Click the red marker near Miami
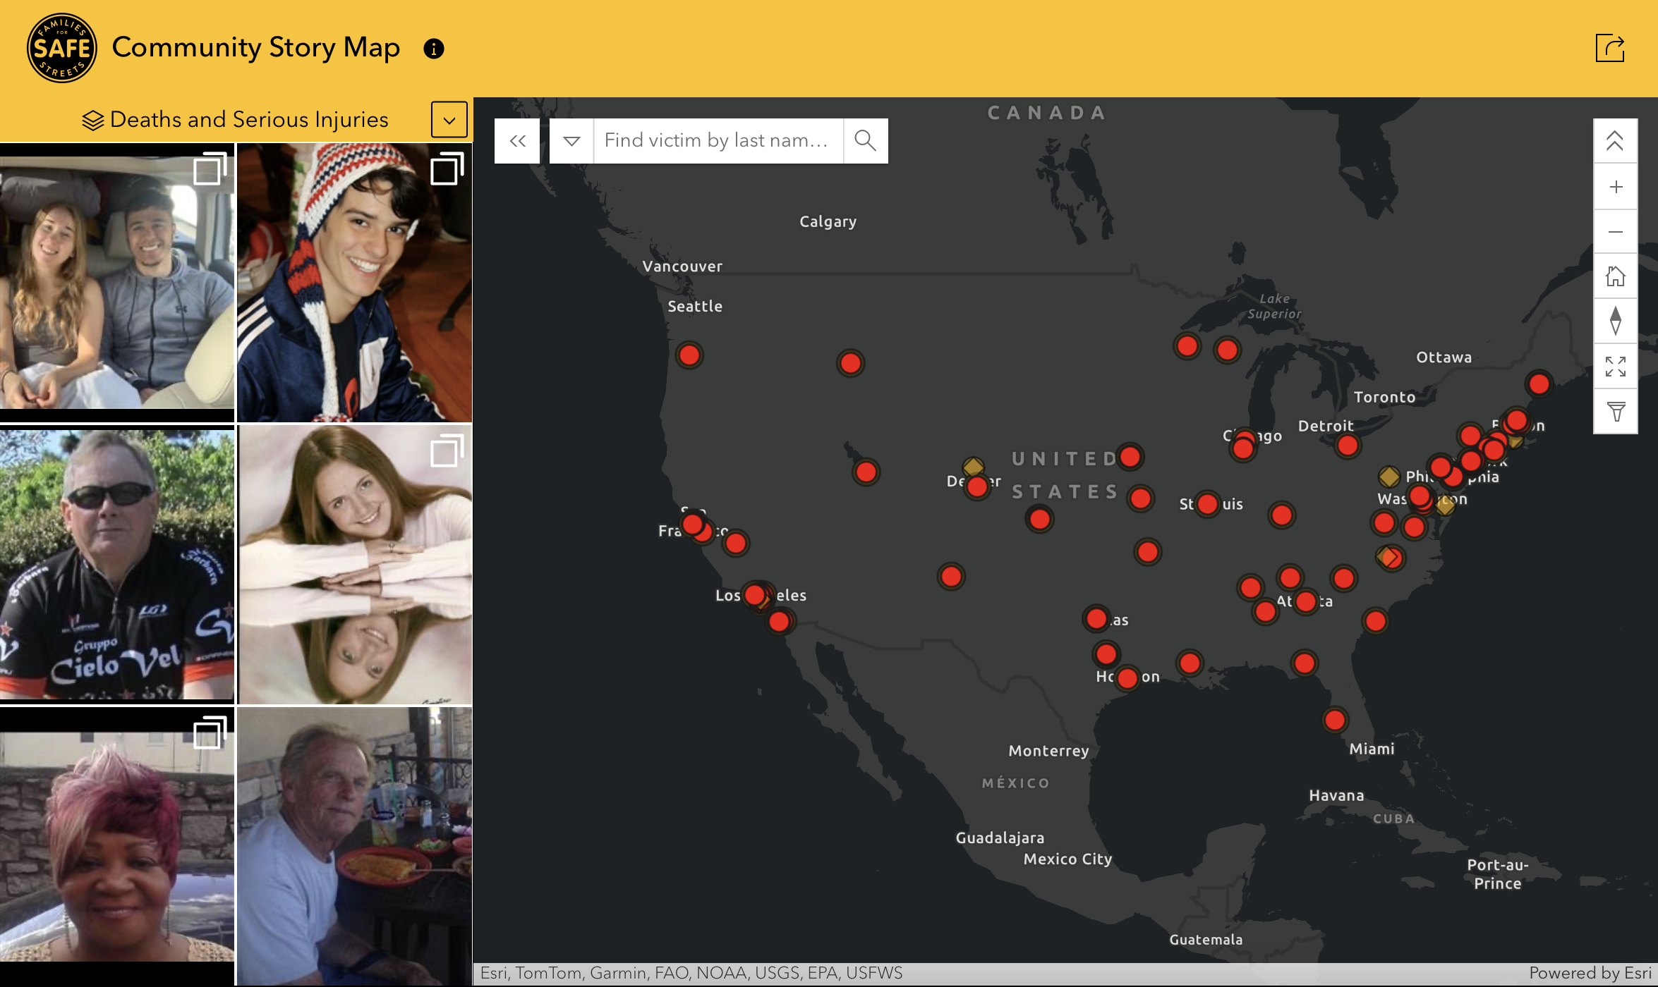 (1334, 720)
